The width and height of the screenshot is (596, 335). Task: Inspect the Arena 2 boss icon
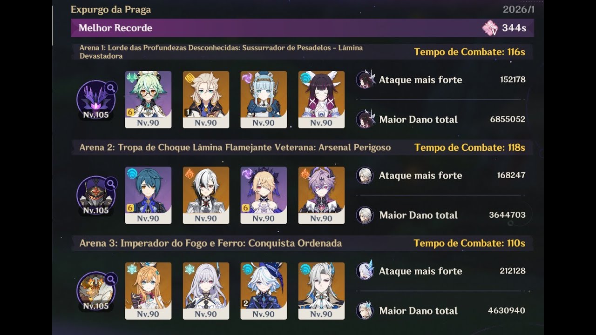[x=96, y=196]
